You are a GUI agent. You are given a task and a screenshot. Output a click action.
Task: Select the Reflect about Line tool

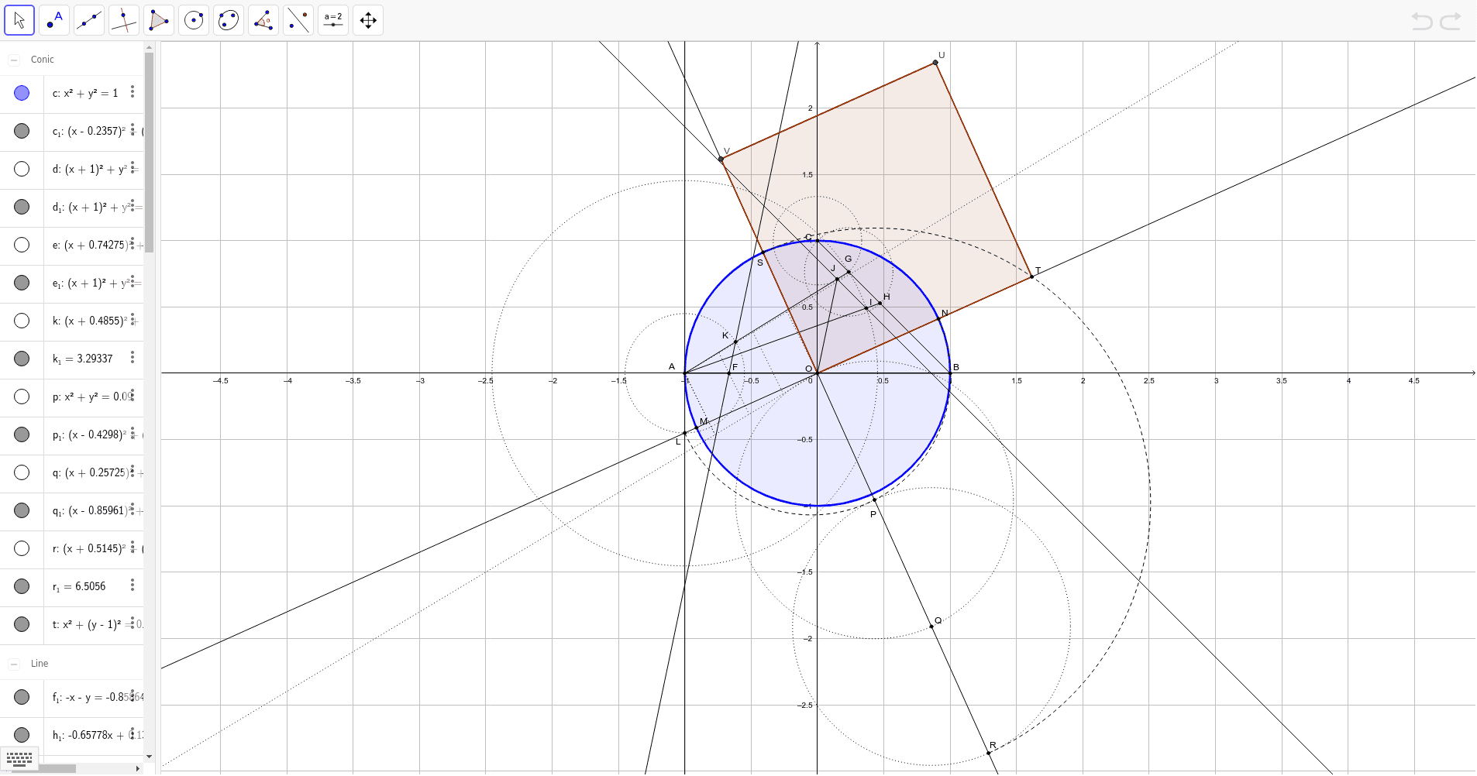point(298,19)
